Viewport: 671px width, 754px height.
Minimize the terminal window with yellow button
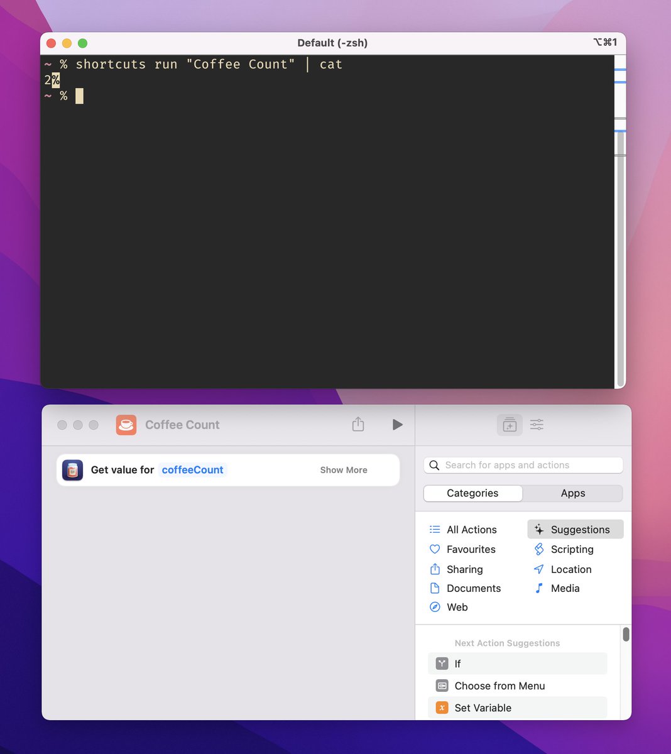pyautogui.click(x=67, y=43)
